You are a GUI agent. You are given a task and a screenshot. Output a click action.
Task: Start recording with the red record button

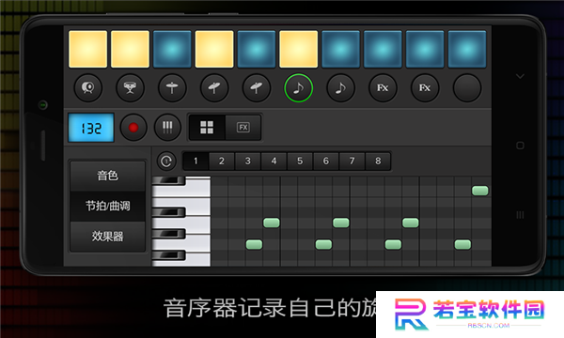pyautogui.click(x=133, y=127)
